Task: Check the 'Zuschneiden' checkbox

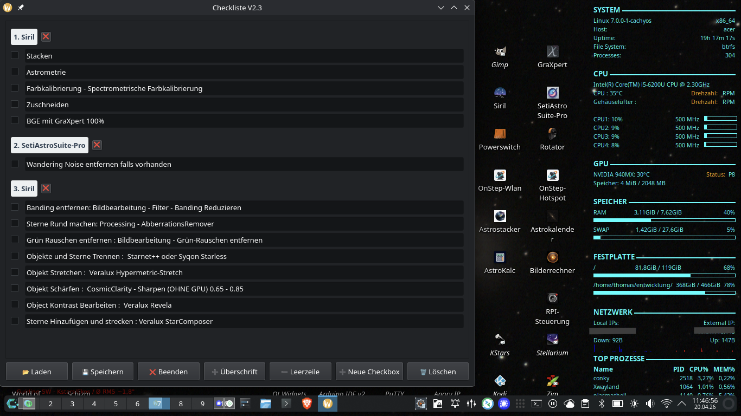Action: click(15, 104)
